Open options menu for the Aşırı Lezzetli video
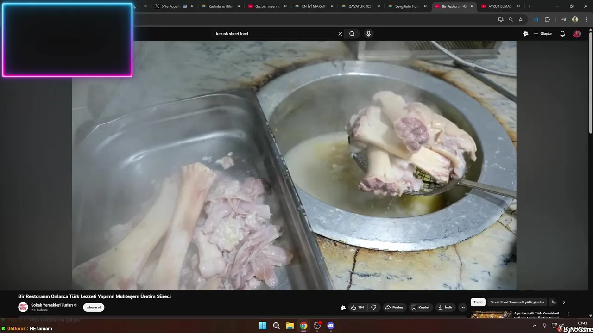Image resolution: width=593 pixels, height=333 pixels. tap(568, 314)
